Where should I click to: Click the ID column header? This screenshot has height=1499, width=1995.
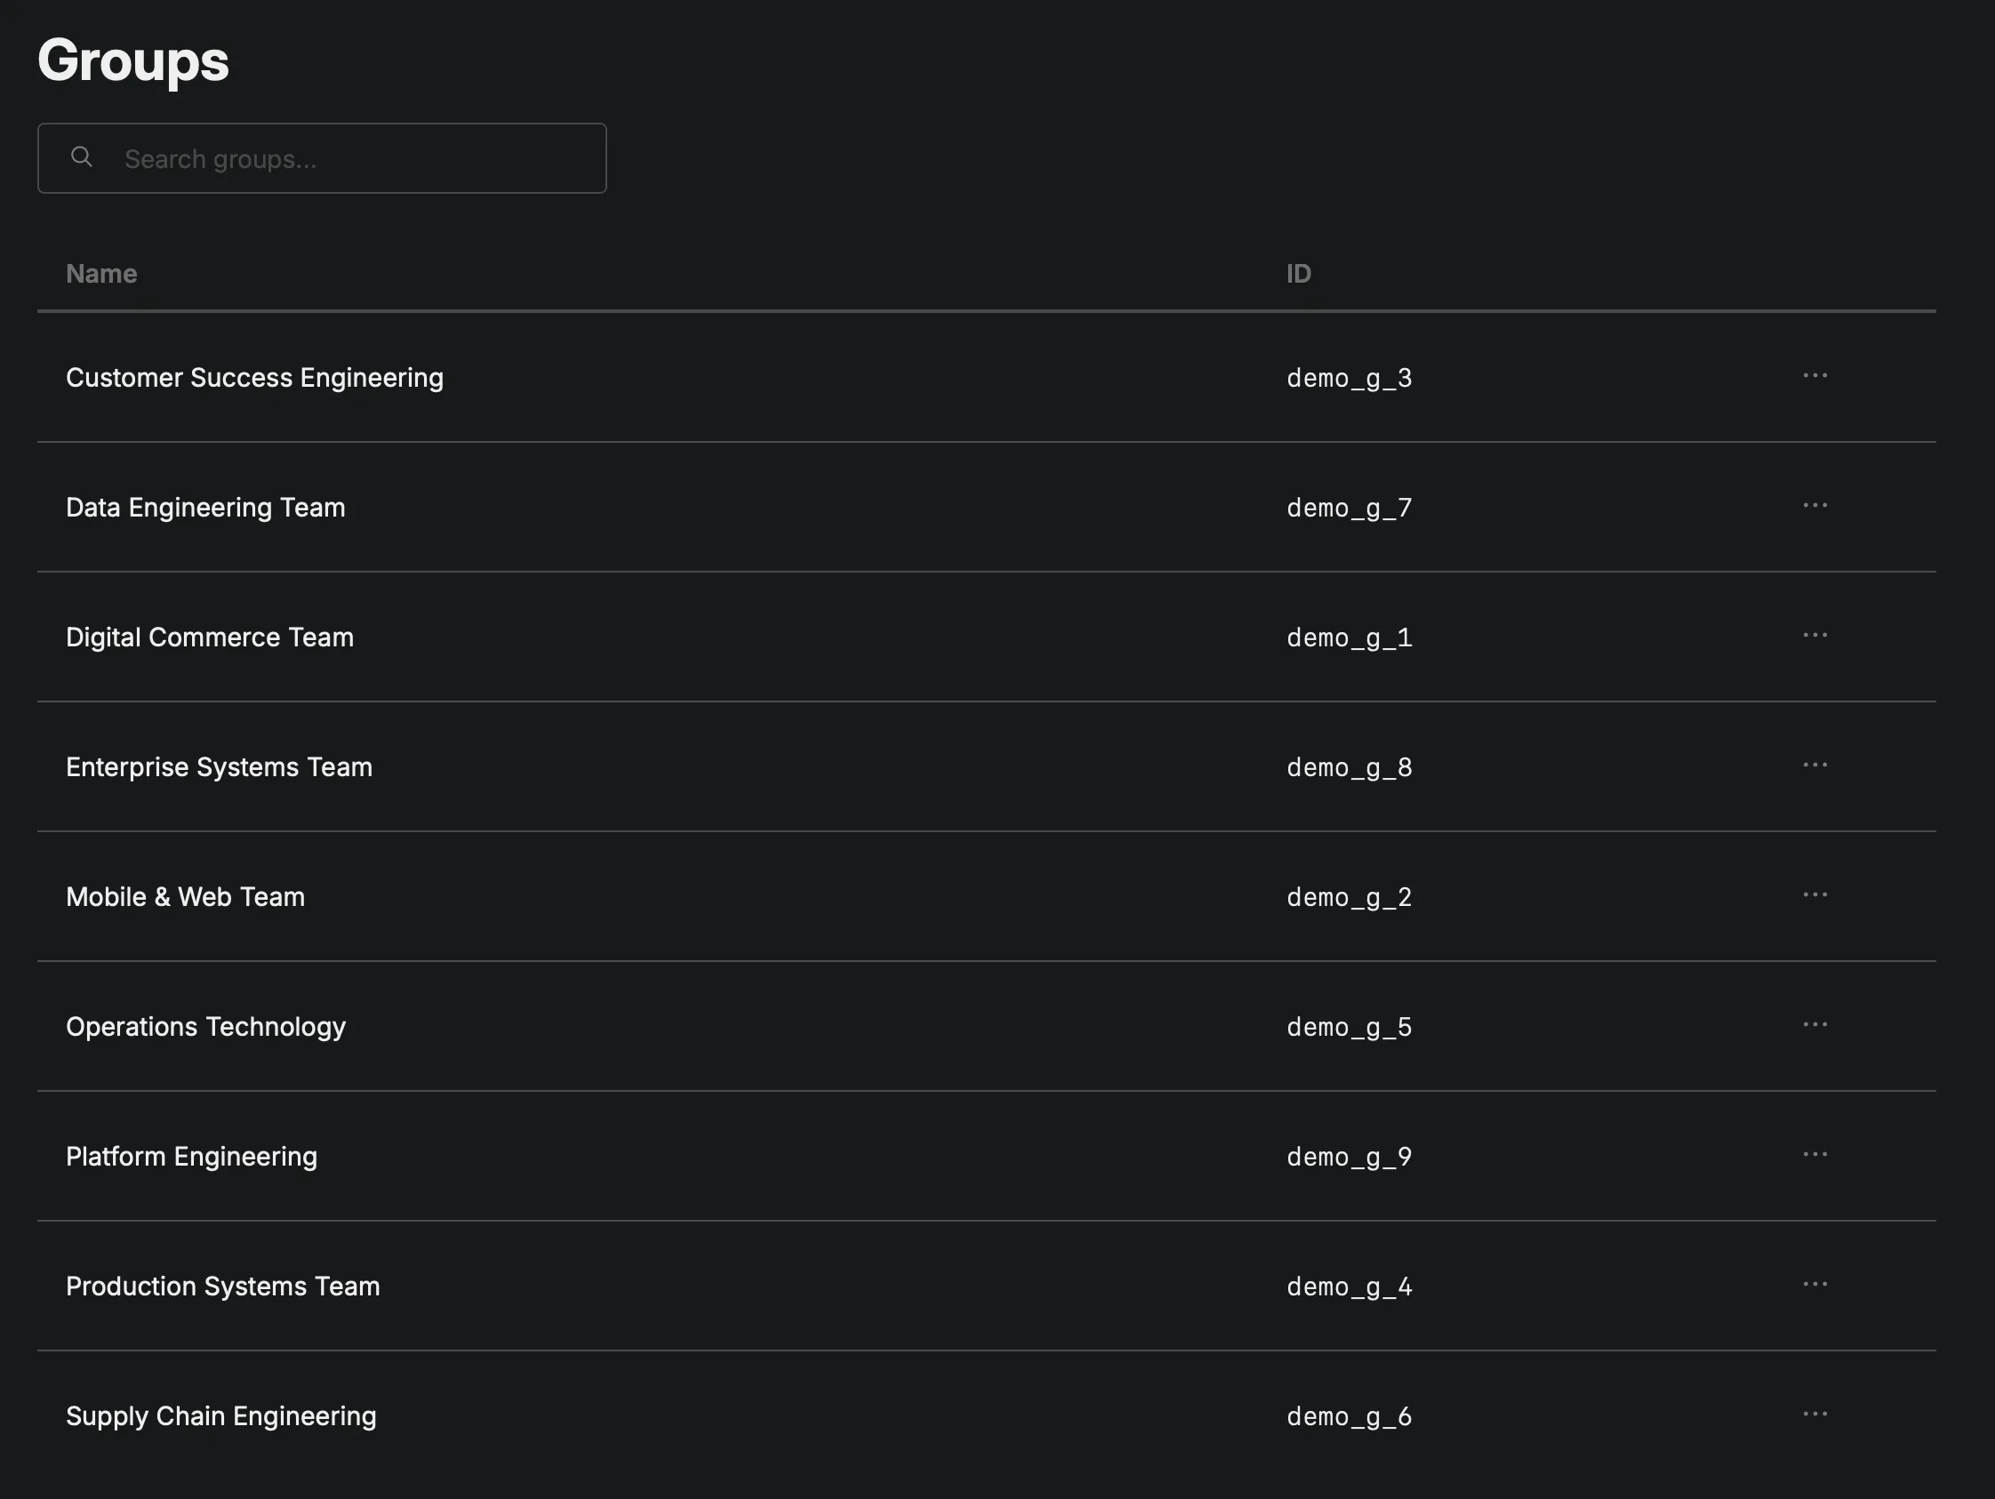(1298, 273)
